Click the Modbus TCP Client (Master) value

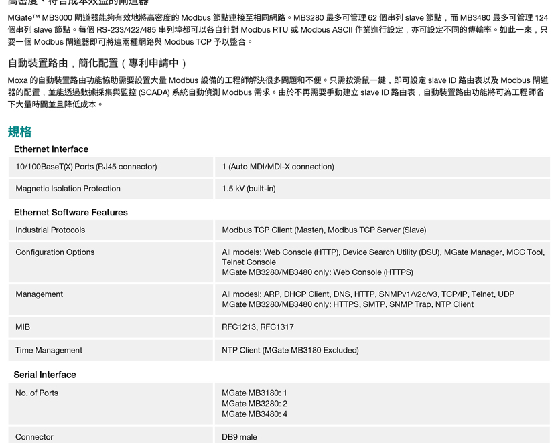[x=324, y=230]
